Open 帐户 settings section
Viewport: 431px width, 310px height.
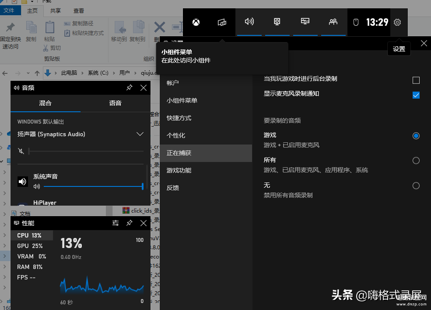coord(206,83)
